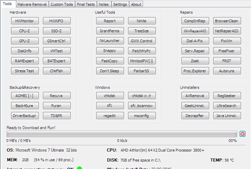Run plain chkdsk
This screenshot has height=169, width=251.
click(x=110, y=96)
